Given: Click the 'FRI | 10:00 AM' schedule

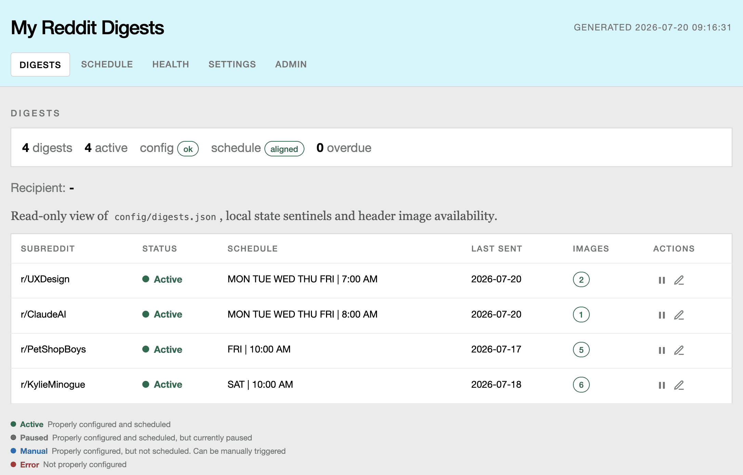Looking at the screenshot, I should pyautogui.click(x=259, y=349).
